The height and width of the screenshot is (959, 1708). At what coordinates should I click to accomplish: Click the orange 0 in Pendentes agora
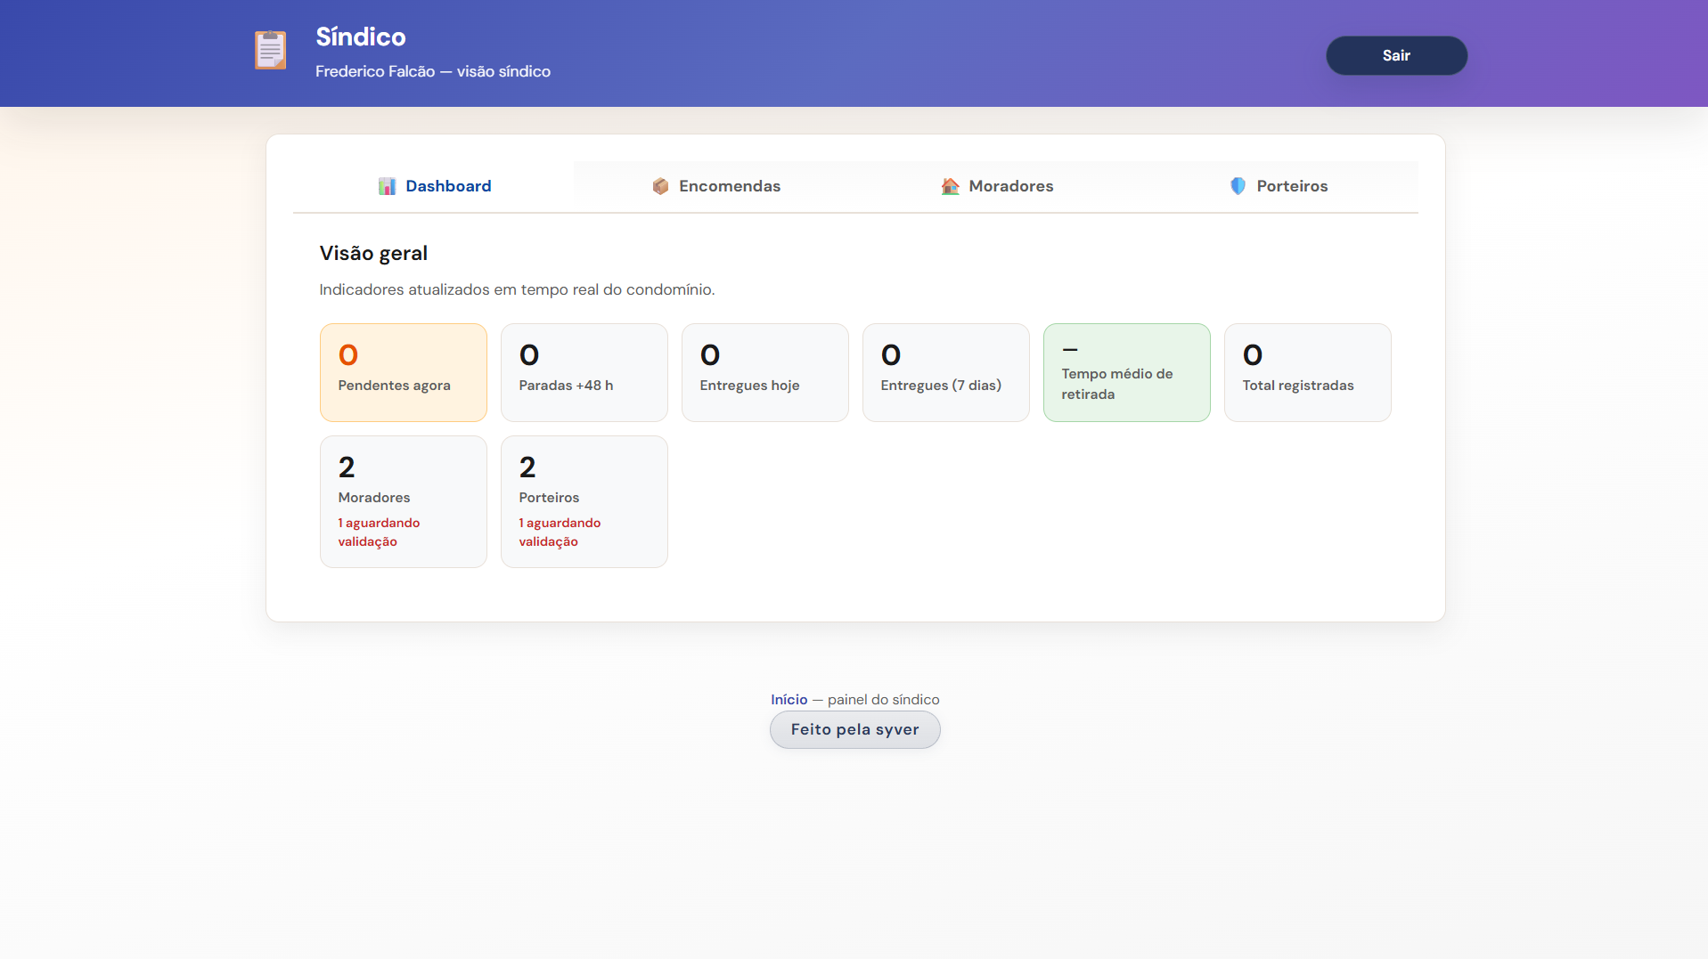[x=348, y=355]
